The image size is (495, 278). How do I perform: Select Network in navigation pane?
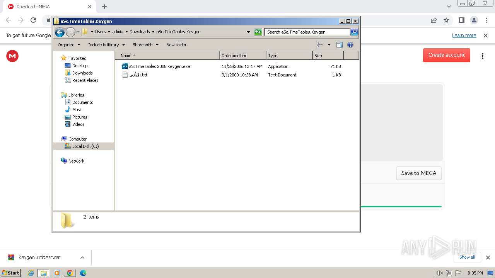tap(76, 161)
